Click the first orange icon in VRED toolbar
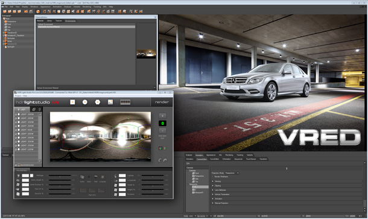The image size is (368, 219). click(4, 11)
